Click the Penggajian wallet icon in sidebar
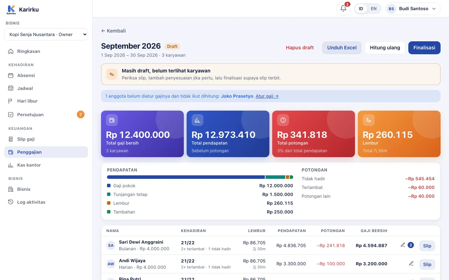The height and width of the screenshot is (280, 449). pyautogui.click(x=11, y=152)
